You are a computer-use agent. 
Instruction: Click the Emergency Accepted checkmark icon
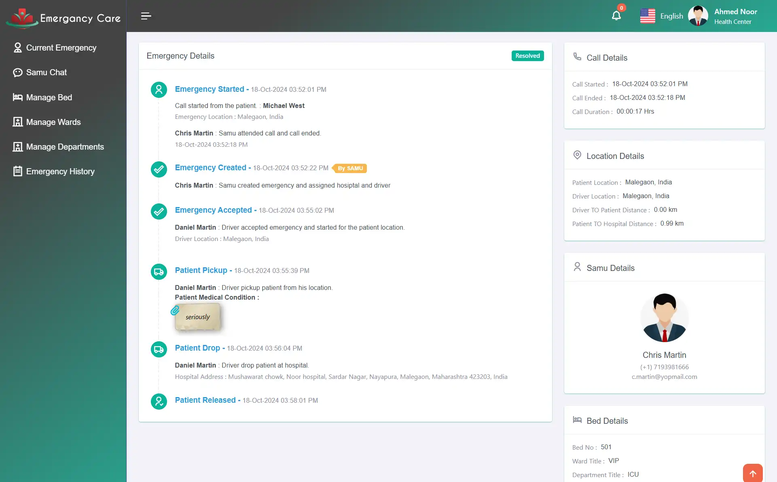[159, 211]
